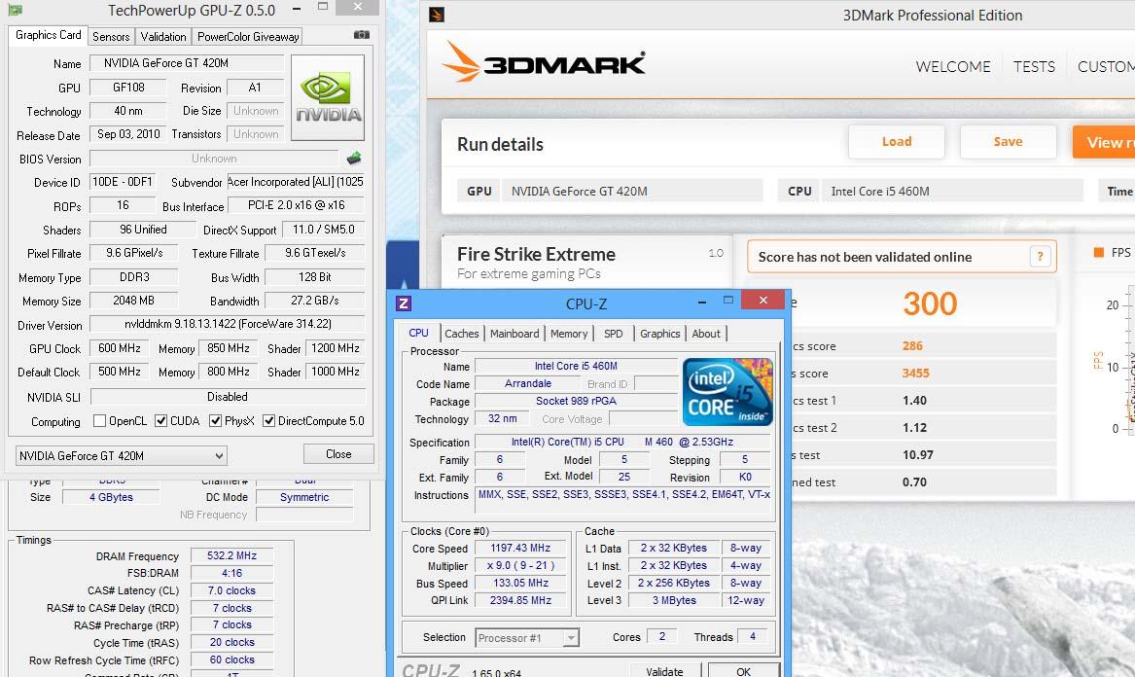Toggle the CUDA checkbox

(x=160, y=420)
